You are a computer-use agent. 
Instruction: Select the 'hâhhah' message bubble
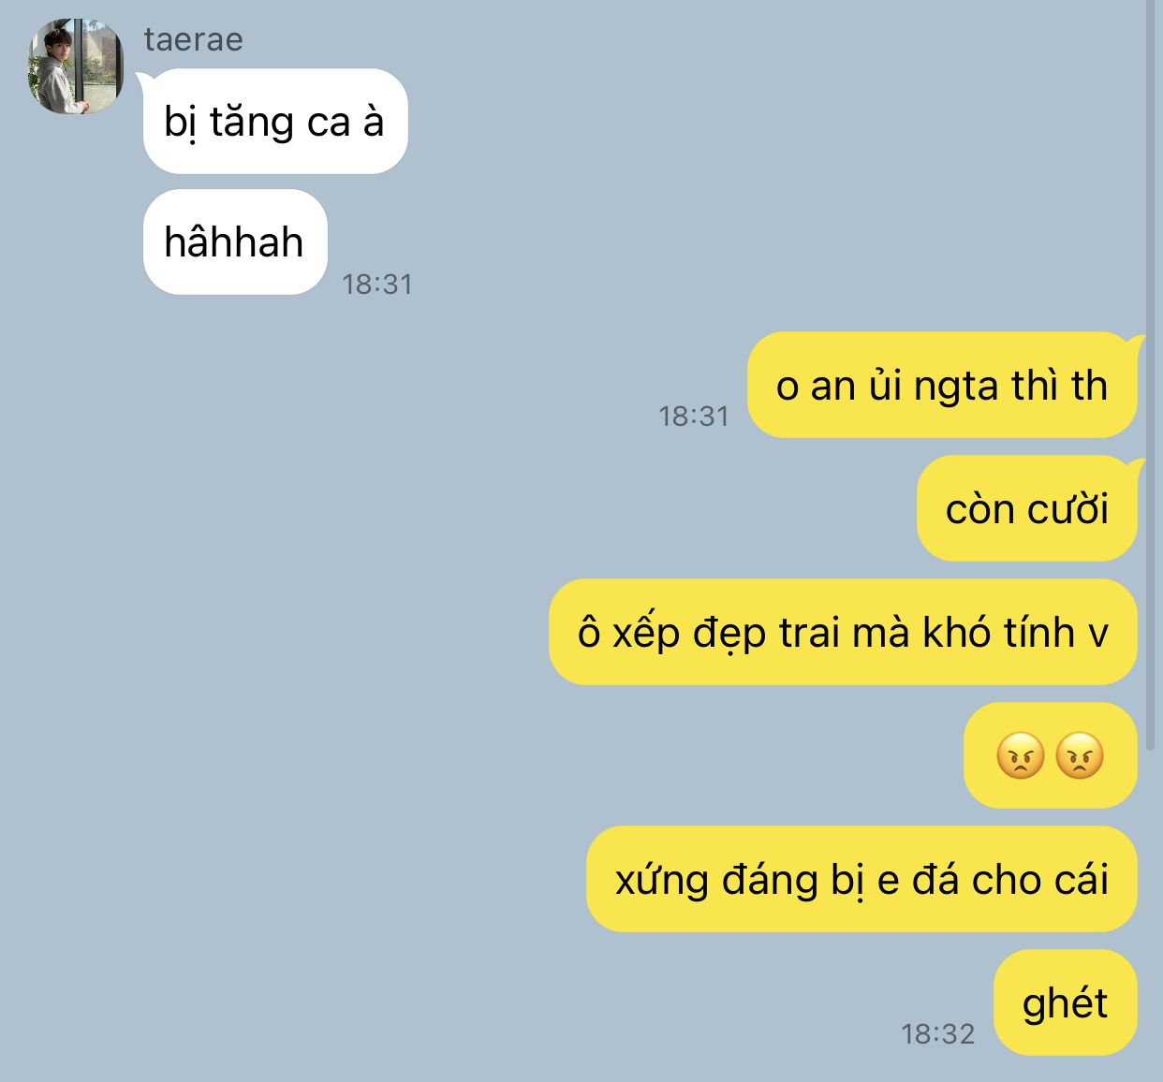[235, 241]
